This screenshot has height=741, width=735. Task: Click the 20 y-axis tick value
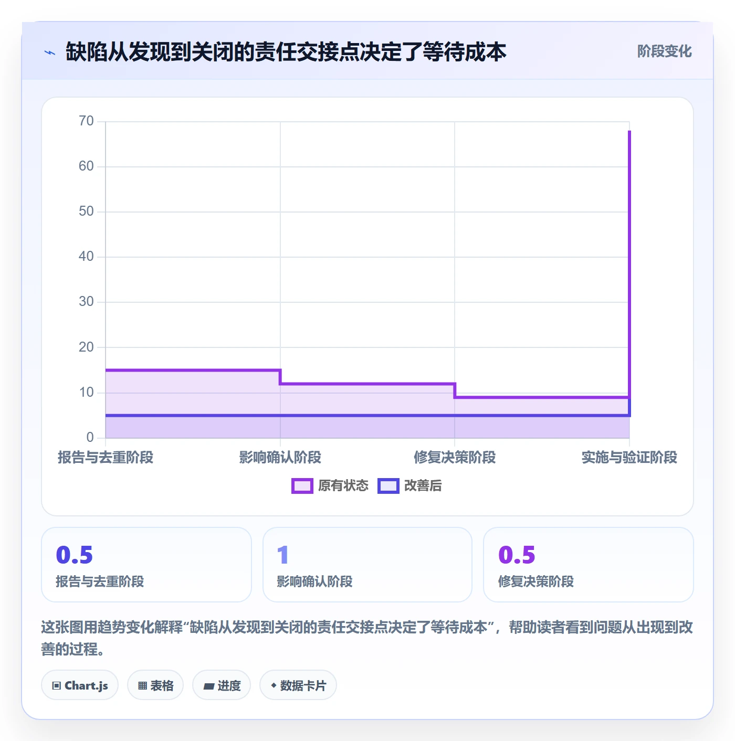click(x=86, y=347)
